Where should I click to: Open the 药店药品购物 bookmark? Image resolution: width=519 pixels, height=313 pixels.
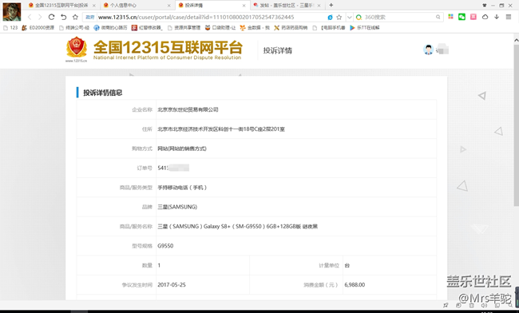tap(291, 28)
